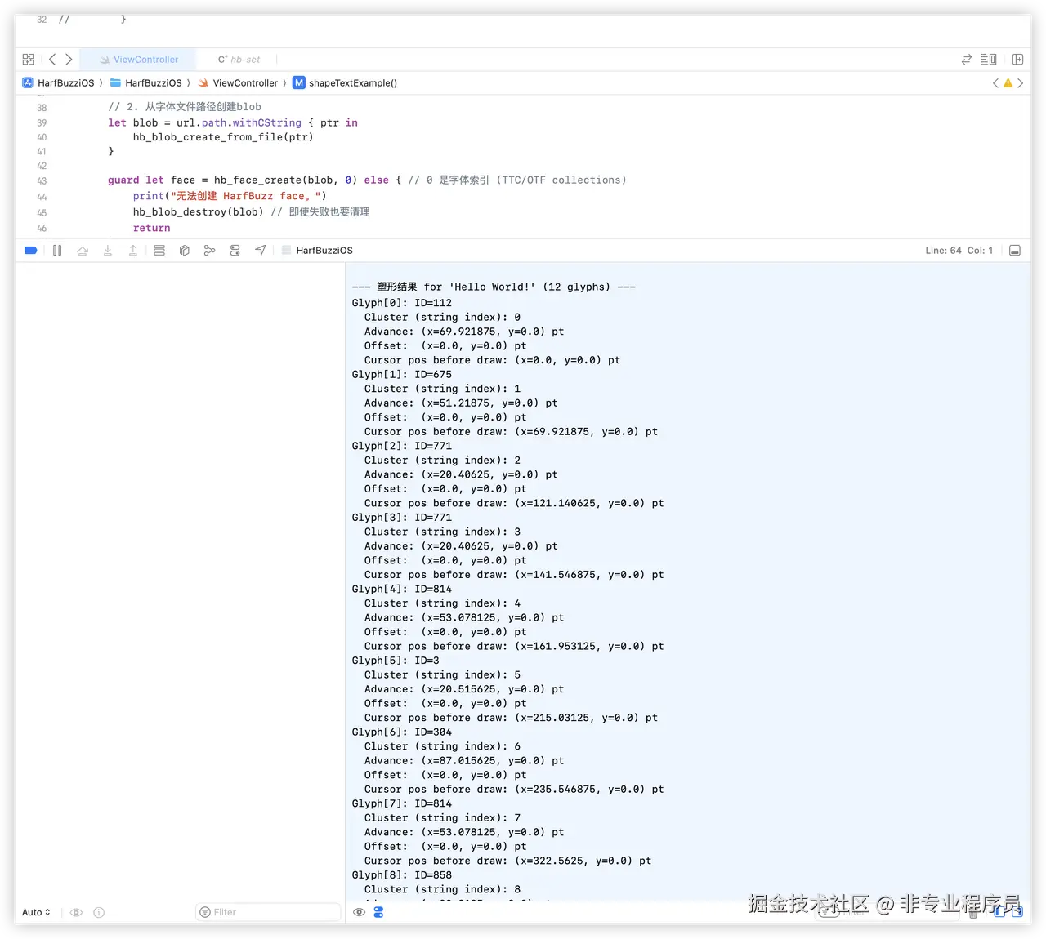Toggle Quick Look eye in variables view
This screenshot has width=1046, height=939.
[x=76, y=912]
